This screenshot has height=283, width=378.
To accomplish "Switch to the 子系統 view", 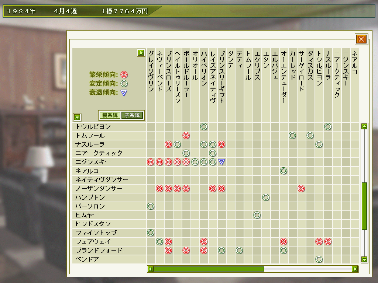I will pyautogui.click(x=132, y=115).
